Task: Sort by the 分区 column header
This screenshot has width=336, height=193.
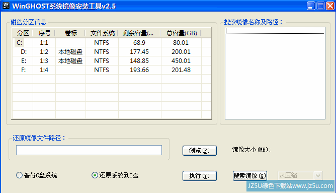Action: tap(23, 33)
